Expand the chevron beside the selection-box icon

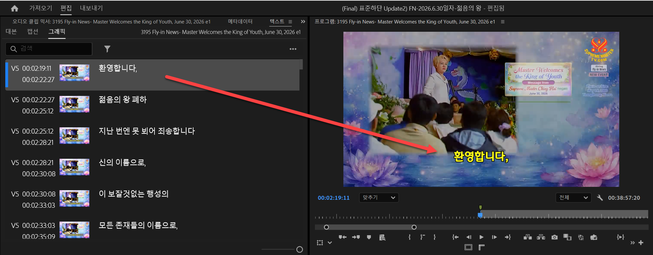[330, 243]
